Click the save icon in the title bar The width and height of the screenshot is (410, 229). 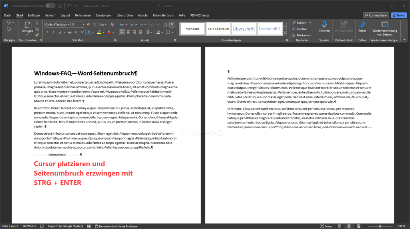[60, 6]
